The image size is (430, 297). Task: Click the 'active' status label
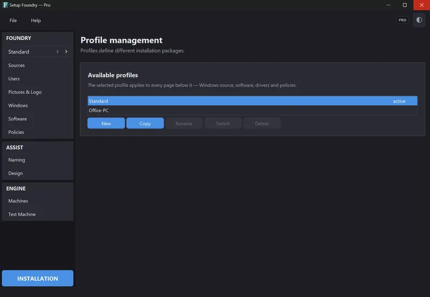click(x=399, y=101)
